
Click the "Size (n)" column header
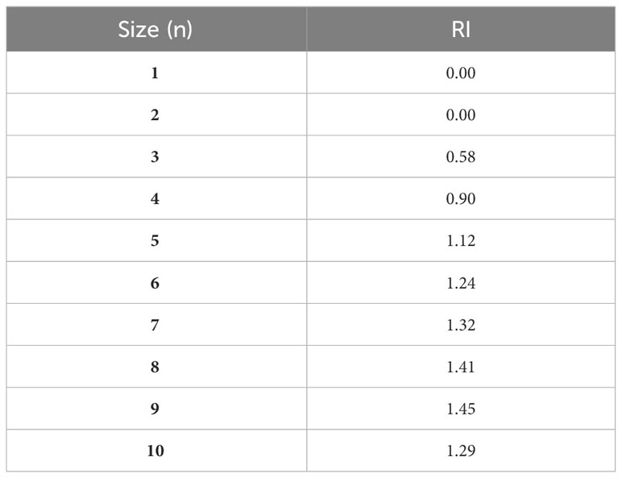point(155,31)
